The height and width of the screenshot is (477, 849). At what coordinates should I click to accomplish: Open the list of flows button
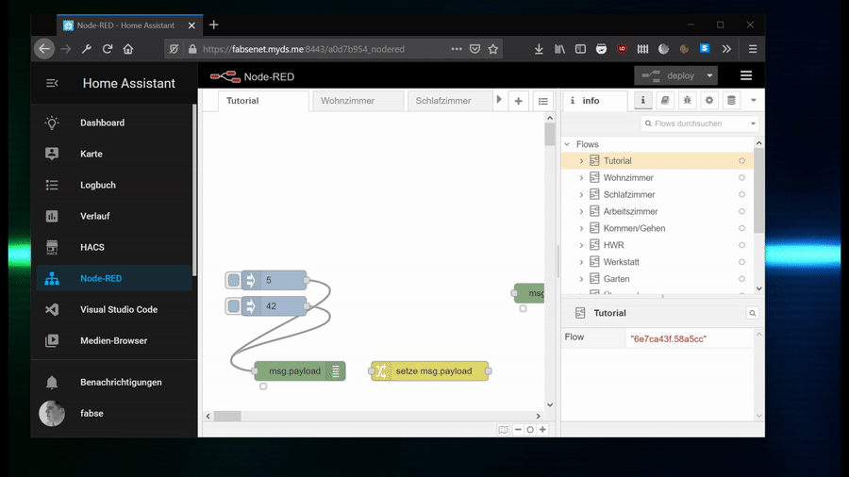pyautogui.click(x=543, y=101)
